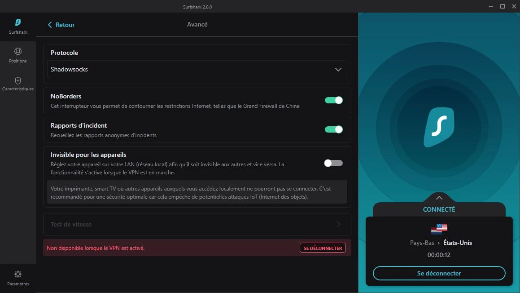Click the Non disponible VPN warning text

(96, 248)
